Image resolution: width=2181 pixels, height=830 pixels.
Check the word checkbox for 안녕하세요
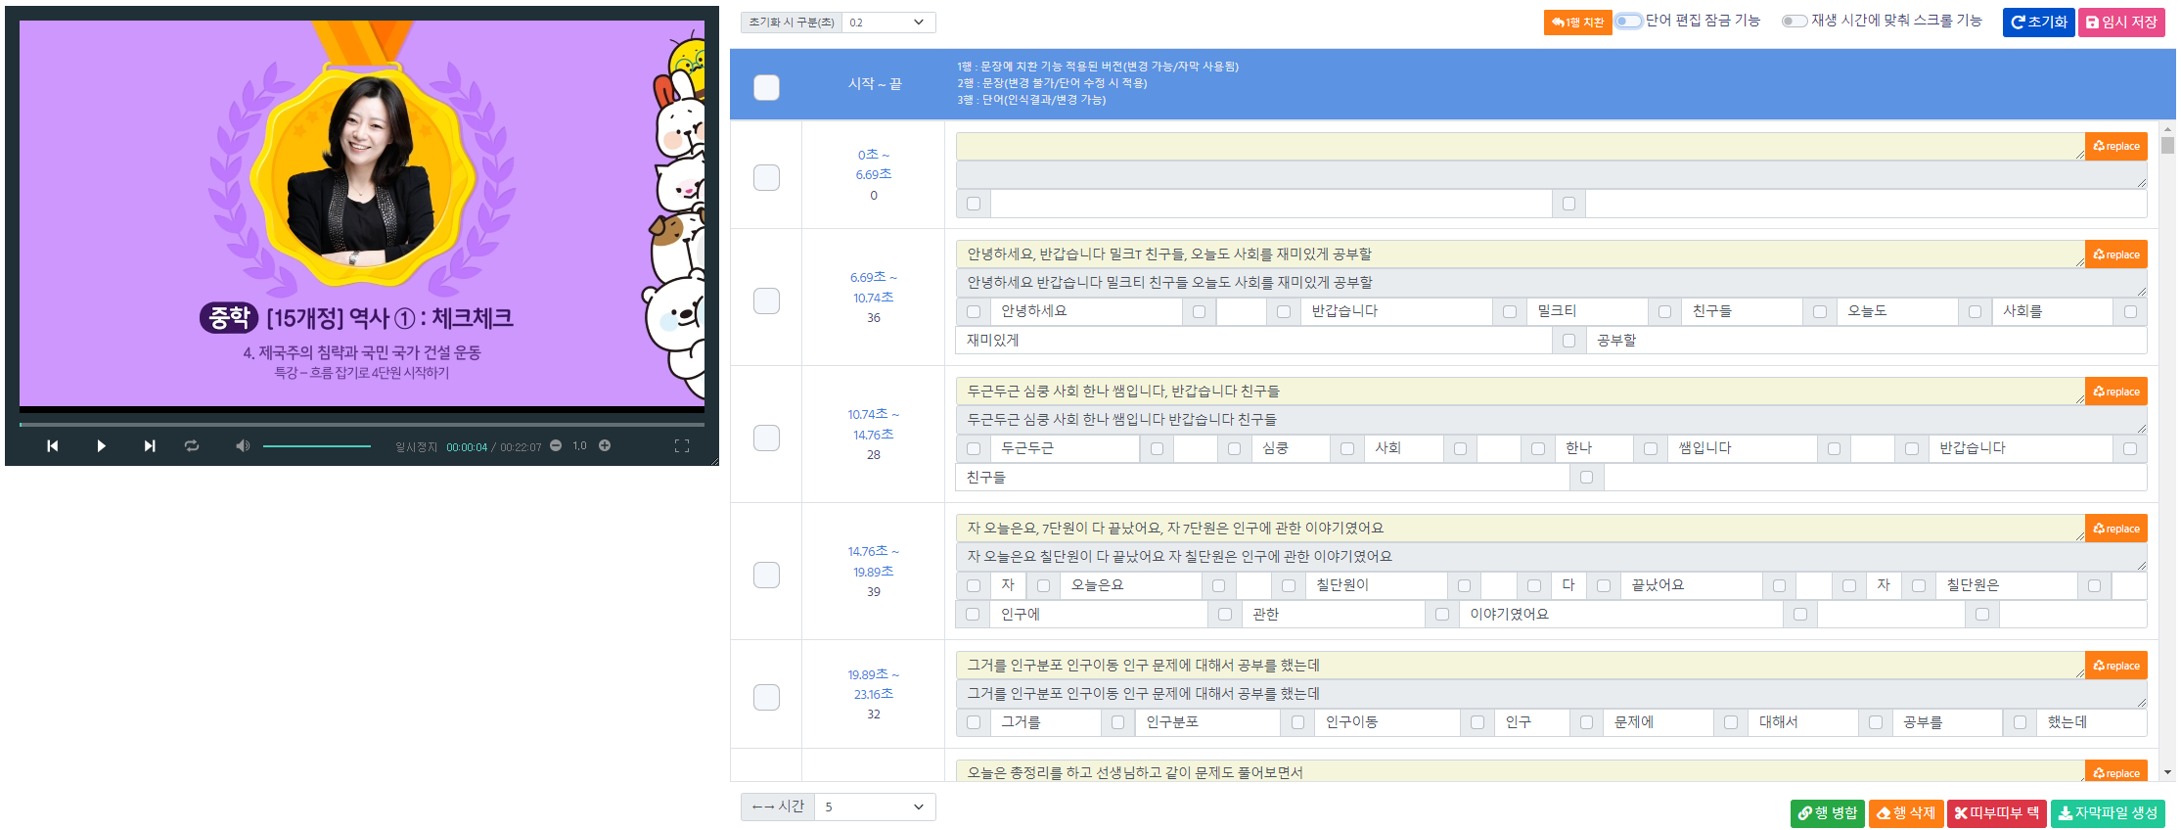pyautogui.click(x=973, y=311)
